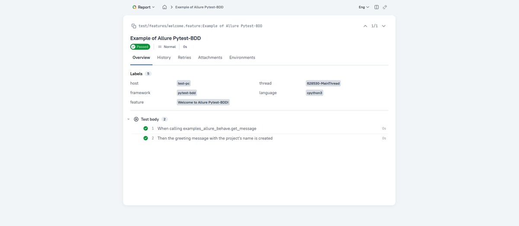Open the Attachments tab

pyautogui.click(x=210, y=57)
